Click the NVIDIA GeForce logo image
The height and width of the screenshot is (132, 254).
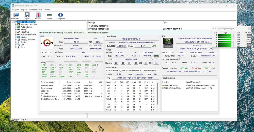(x=168, y=43)
